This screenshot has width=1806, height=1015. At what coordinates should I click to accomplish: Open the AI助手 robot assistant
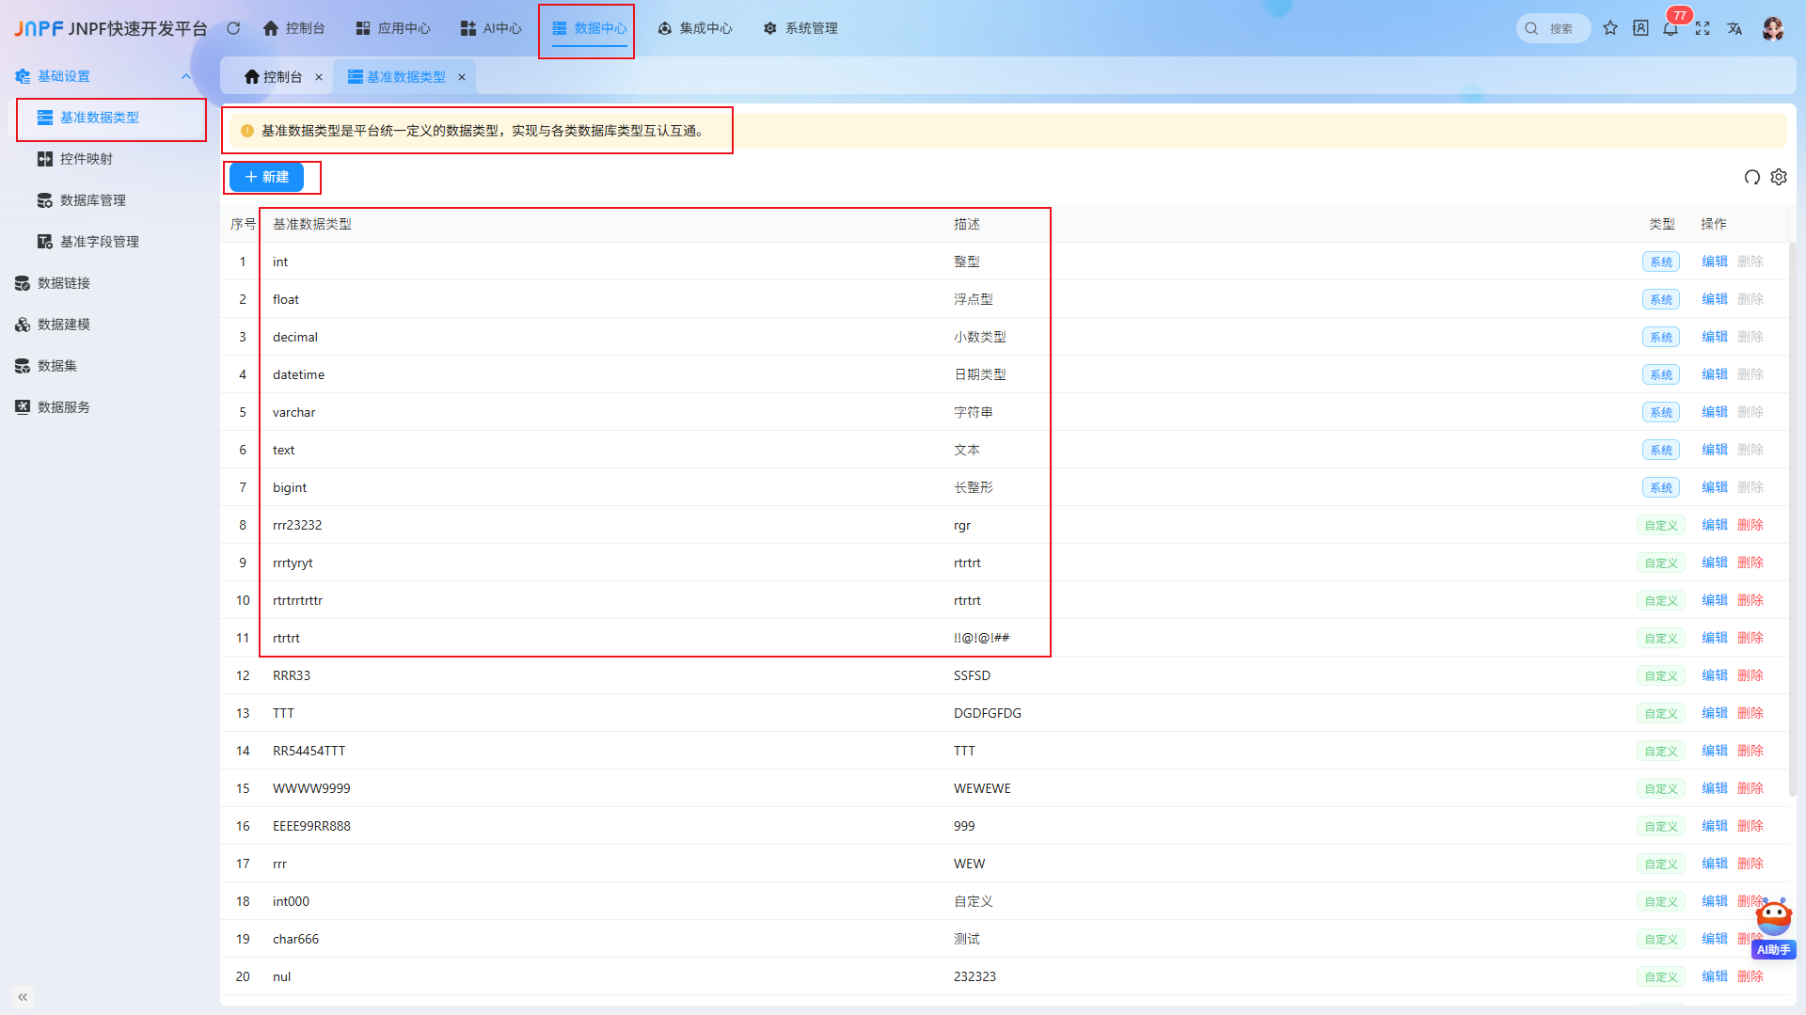1774,929
